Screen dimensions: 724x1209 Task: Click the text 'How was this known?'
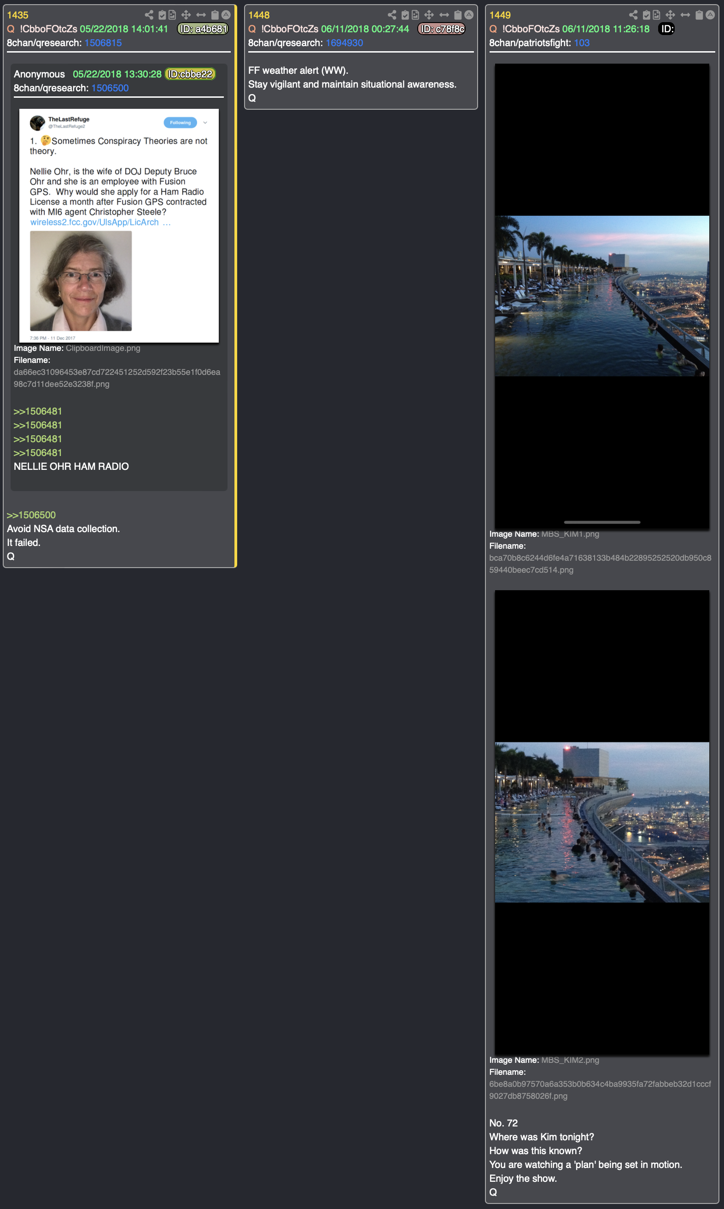(x=536, y=1151)
